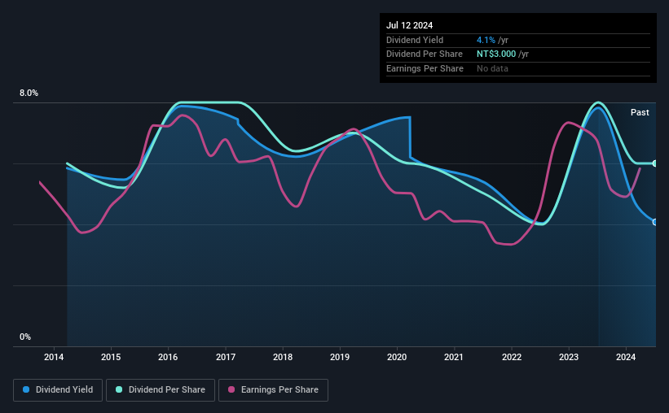Click the 2024 x-axis label
The height and width of the screenshot is (413, 669).
click(x=626, y=357)
